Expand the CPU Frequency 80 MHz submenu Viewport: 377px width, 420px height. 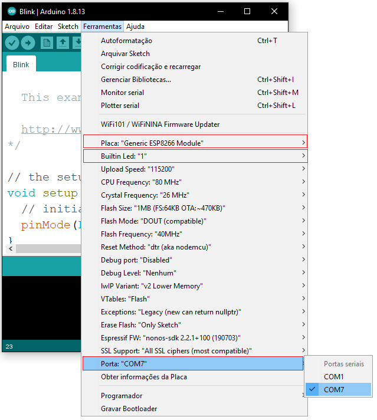[x=195, y=182]
